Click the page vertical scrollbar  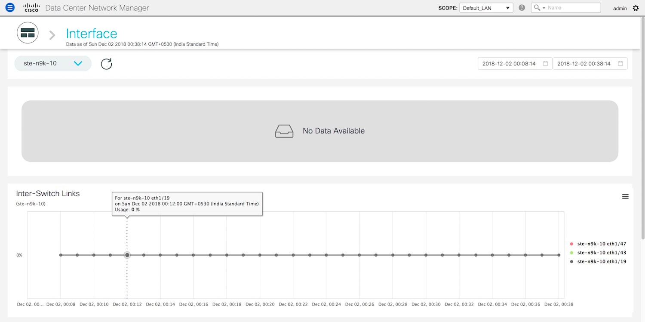pyautogui.click(x=643, y=129)
